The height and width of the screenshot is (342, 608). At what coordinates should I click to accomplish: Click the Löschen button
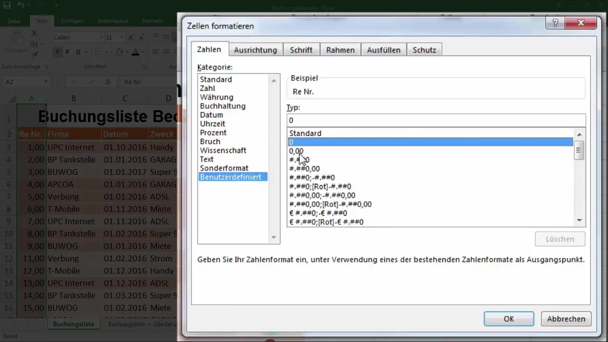[560, 239]
